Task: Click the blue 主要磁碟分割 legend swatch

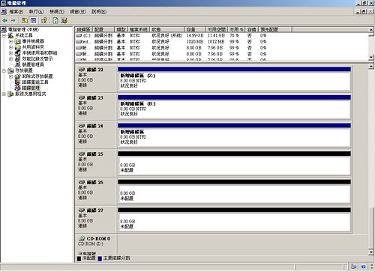Action: click(100, 259)
